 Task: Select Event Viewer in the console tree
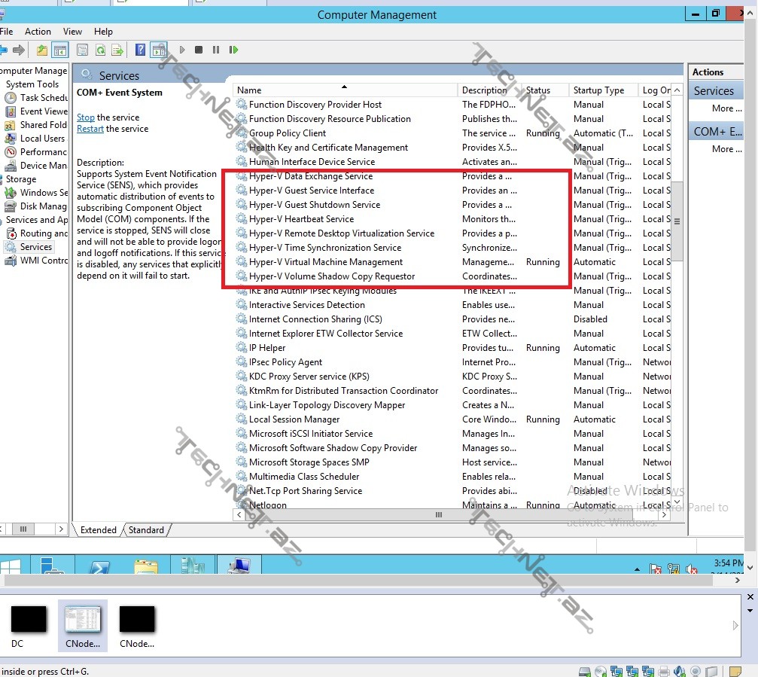point(43,111)
